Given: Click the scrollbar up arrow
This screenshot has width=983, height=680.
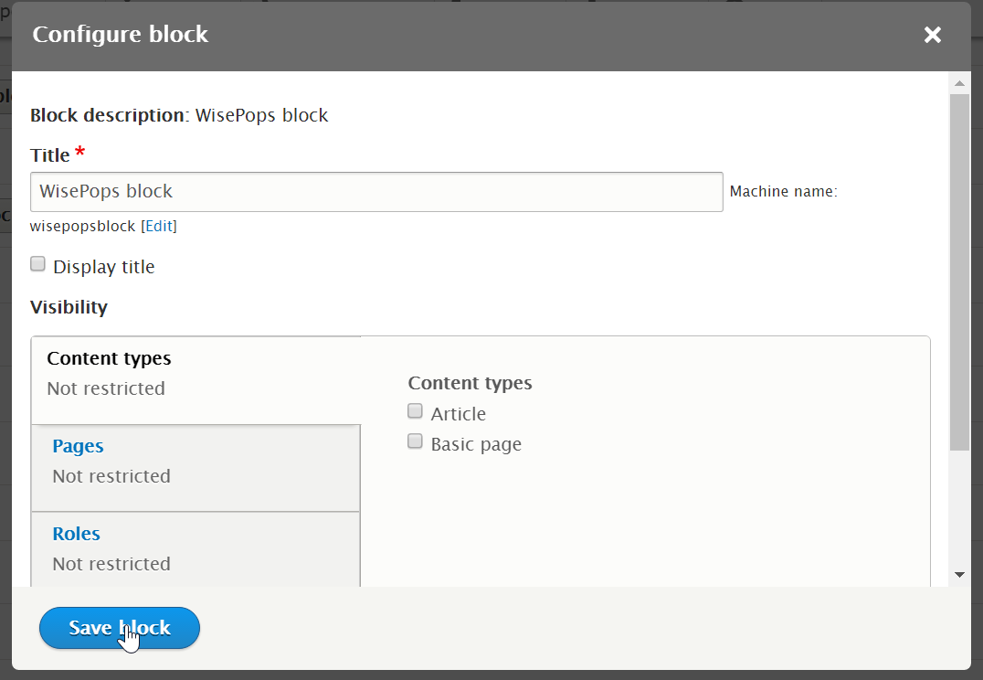Looking at the screenshot, I should pos(959,83).
